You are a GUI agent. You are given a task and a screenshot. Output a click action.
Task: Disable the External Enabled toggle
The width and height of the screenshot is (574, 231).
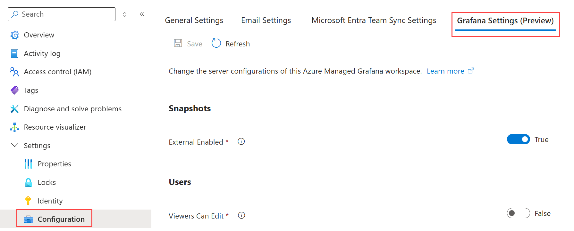tap(518, 139)
